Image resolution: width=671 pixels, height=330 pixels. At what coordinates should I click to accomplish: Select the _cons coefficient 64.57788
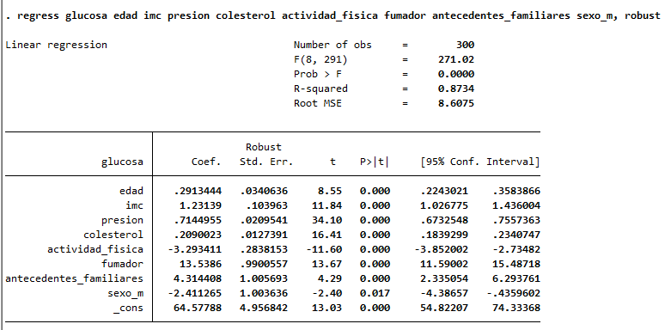(198, 308)
